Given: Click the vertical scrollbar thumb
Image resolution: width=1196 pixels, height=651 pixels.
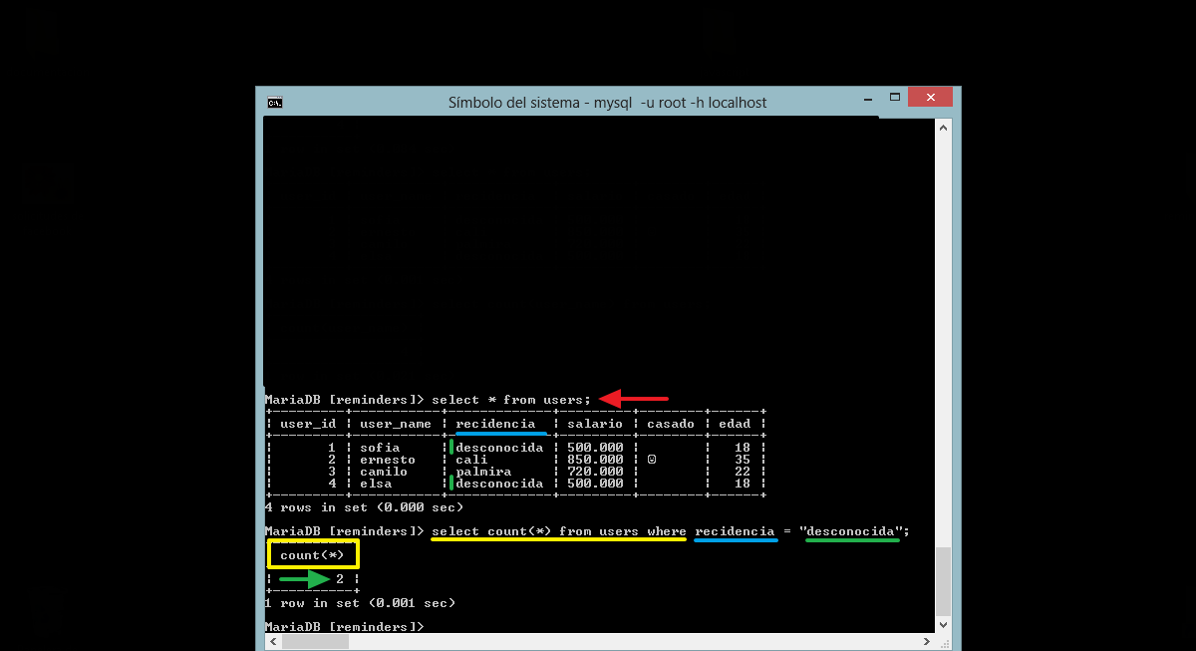Looking at the screenshot, I should [943, 581].
